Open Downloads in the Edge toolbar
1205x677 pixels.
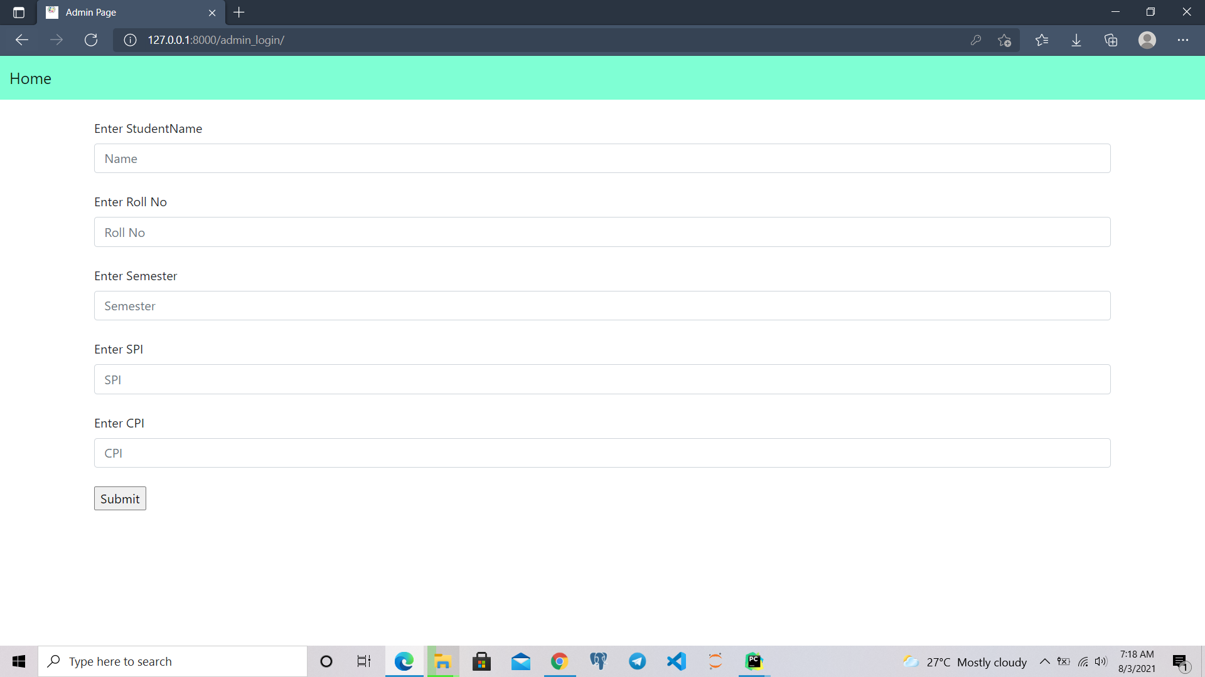tap(1076, 40)
